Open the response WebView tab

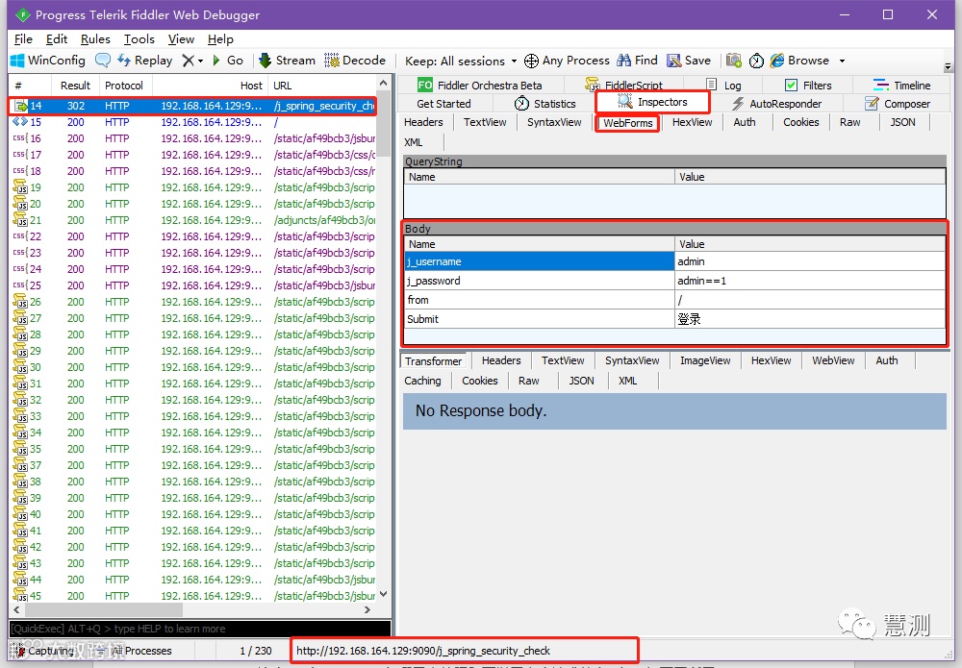click(833, 360)
